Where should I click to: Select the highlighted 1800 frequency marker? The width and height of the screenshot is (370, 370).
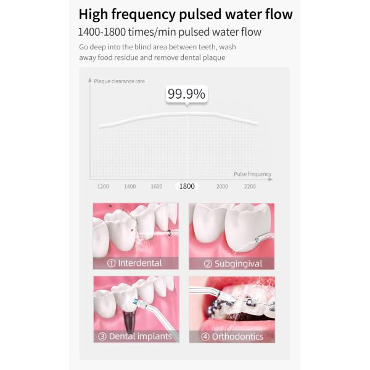coord(186,186)
